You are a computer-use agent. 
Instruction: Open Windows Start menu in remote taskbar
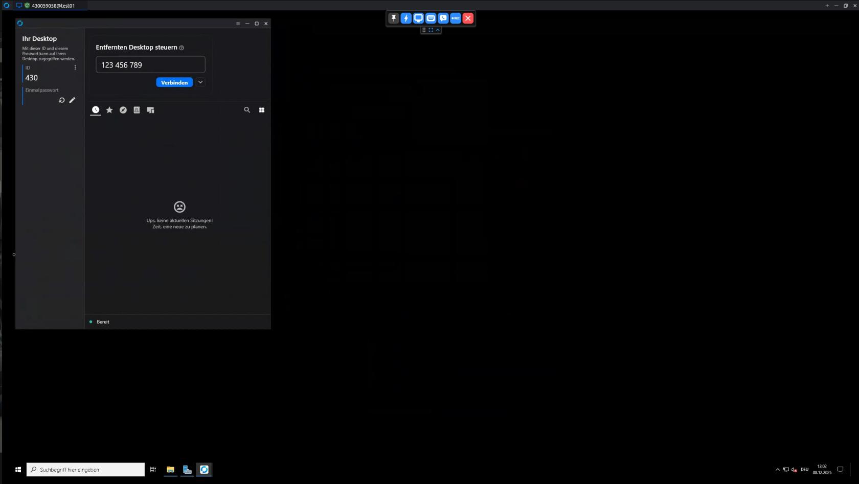point(18,469)
